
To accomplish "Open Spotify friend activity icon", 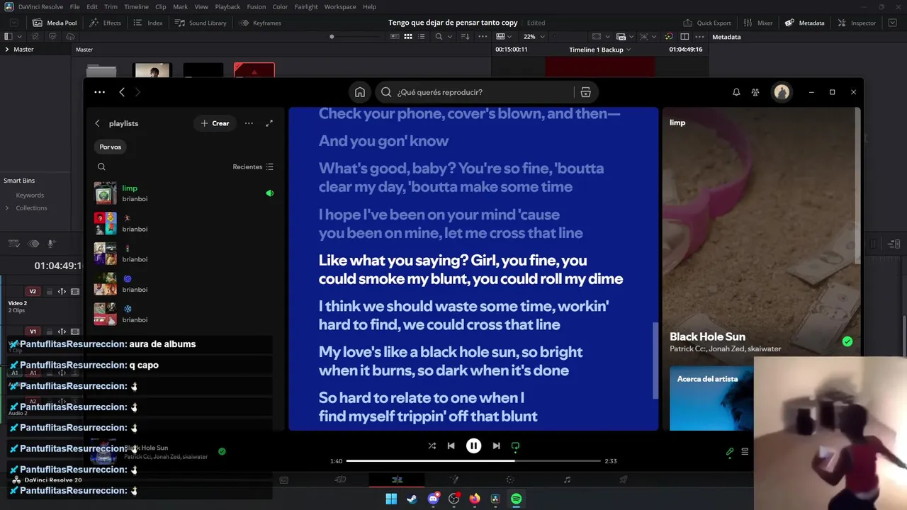I will pos(755,92).
